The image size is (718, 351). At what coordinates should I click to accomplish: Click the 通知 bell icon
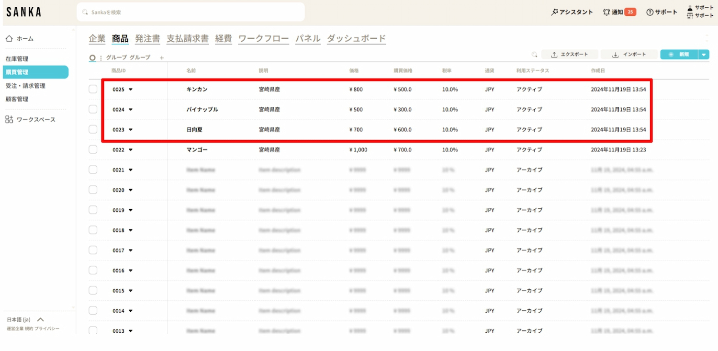(606, 12)
